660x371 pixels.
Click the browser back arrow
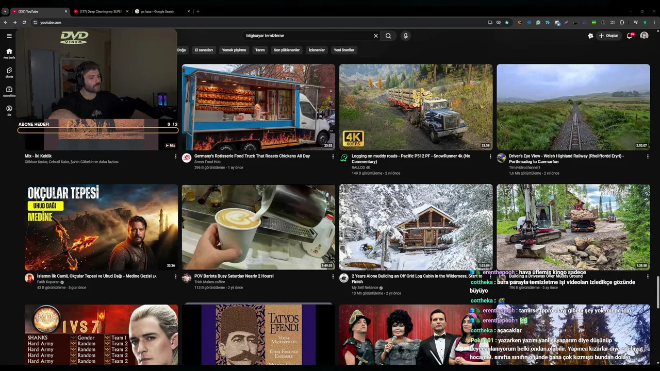pos(6,22)
